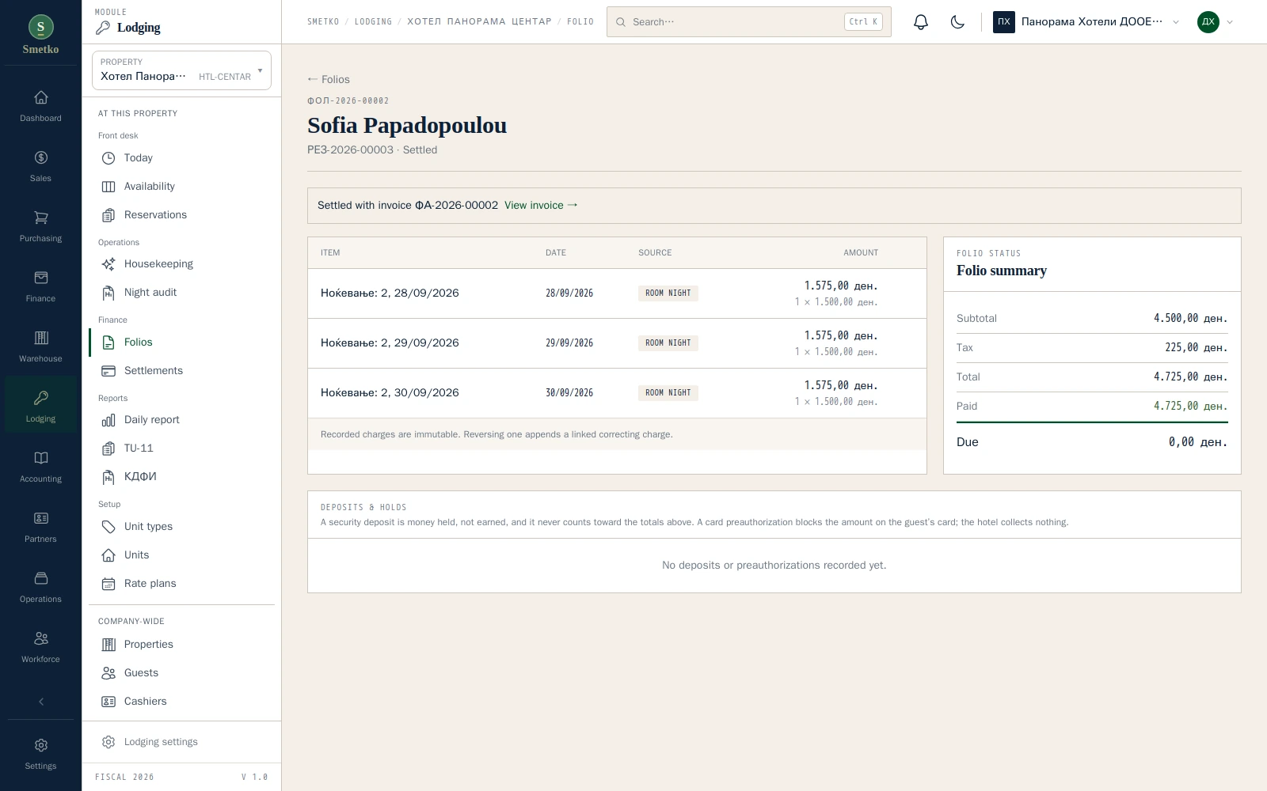Go back via the Folios link
Viewport: 1267px width, 791px height.
(x=329, y=80)
